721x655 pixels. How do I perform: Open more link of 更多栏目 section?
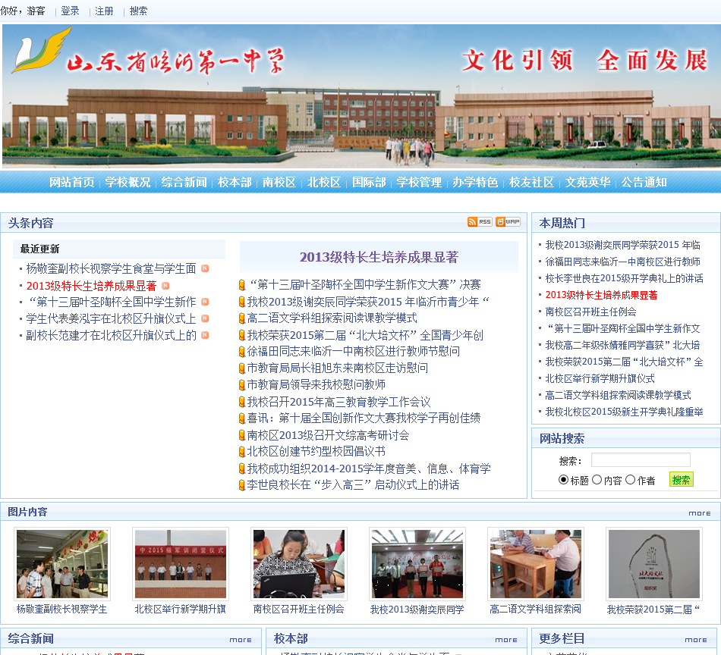pos(696,640)
